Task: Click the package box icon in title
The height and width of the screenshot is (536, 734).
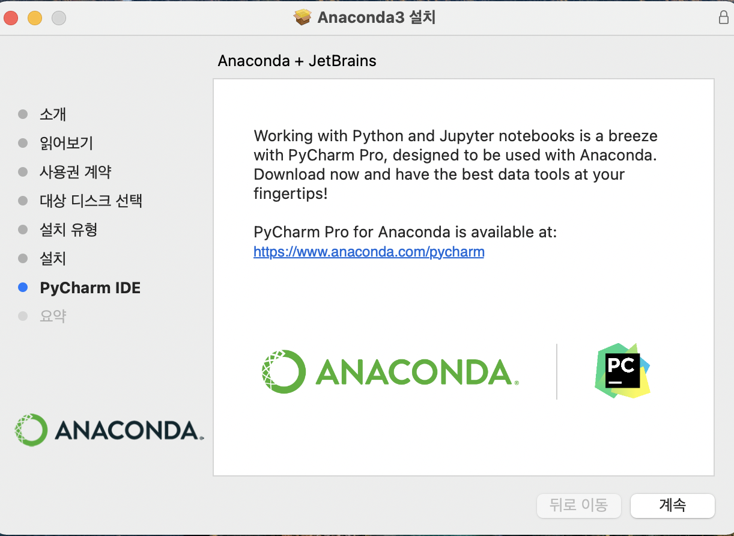Action: pyautogui.click(x=303, y=17)
